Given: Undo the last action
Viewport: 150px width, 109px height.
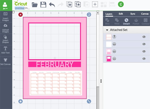Looking at the screenshot, I should click(52, 4).
